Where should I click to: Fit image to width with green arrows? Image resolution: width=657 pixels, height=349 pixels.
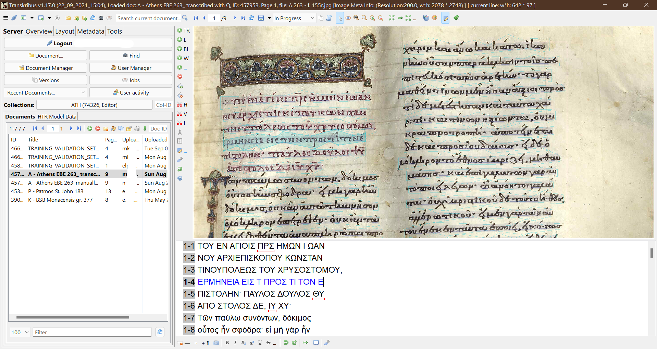pyautogui.click(x=400, y=18)
